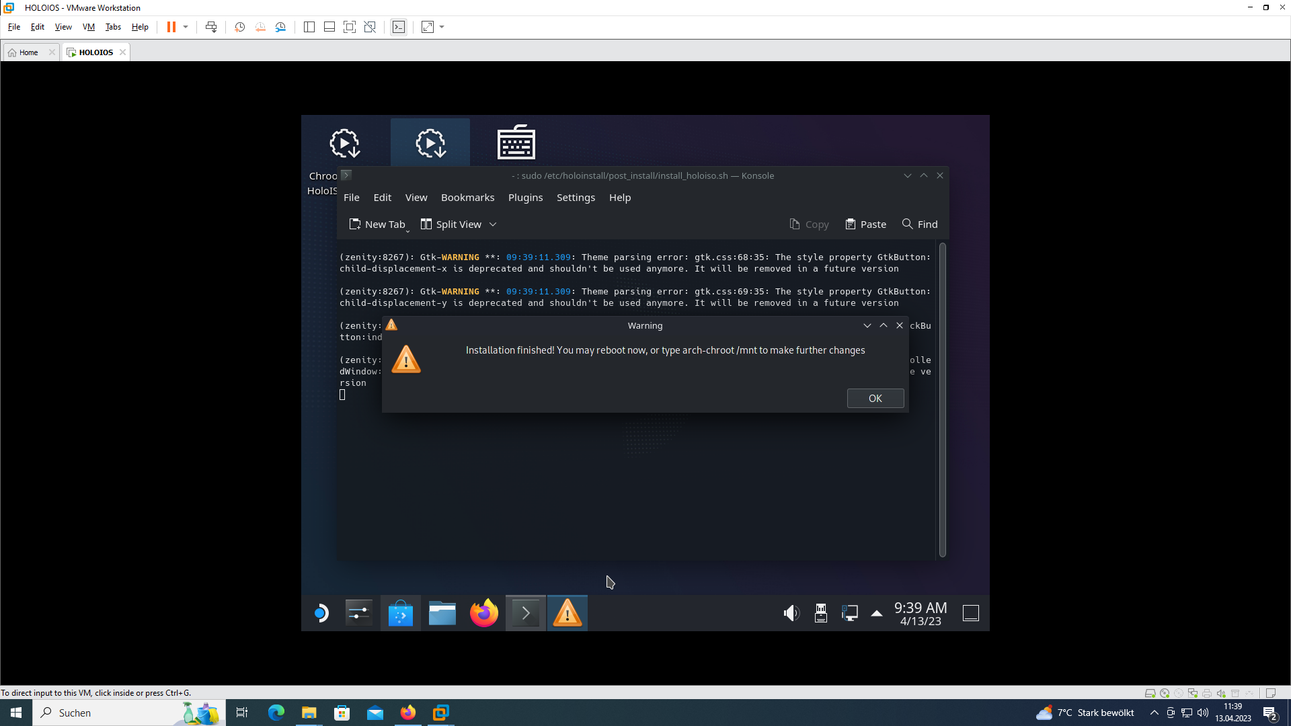This screenshot has height=726, width=1291.
Task: Suspend the virtual machine
Action: 172,27
